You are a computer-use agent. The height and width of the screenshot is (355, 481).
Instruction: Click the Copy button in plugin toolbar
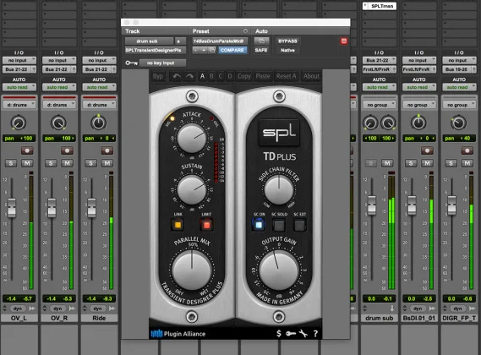(x=243, y=76)
